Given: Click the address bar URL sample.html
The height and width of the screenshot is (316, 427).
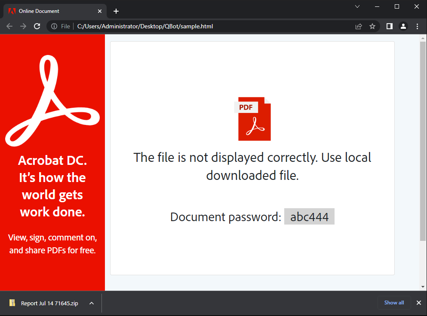Looking at the screenshot, I should (x=145, y=26).
